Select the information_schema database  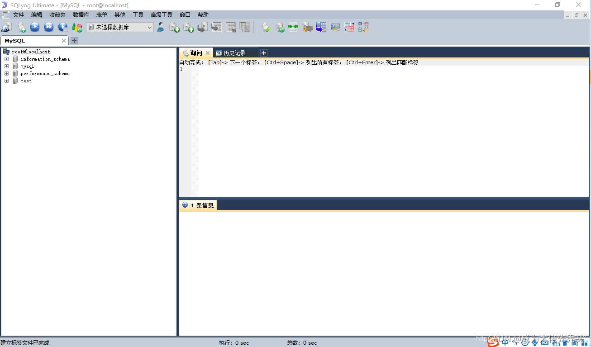point(45,59)
